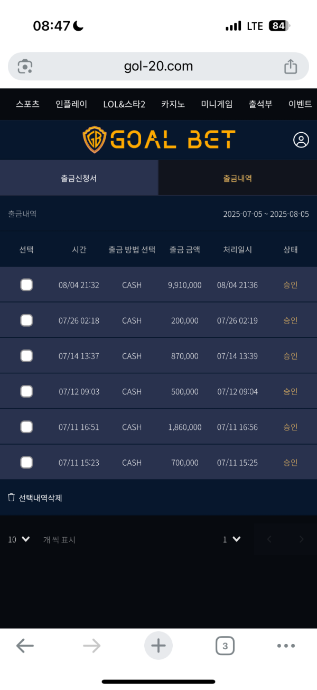Switch to the 출금신청서 tab

[x=79, y=178]
